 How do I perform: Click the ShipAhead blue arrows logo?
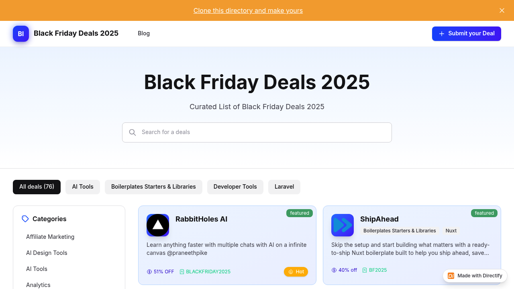[x=342, y=225]
